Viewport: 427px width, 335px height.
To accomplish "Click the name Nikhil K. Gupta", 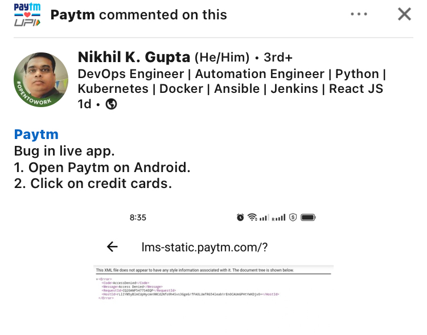I will [134, 57].
